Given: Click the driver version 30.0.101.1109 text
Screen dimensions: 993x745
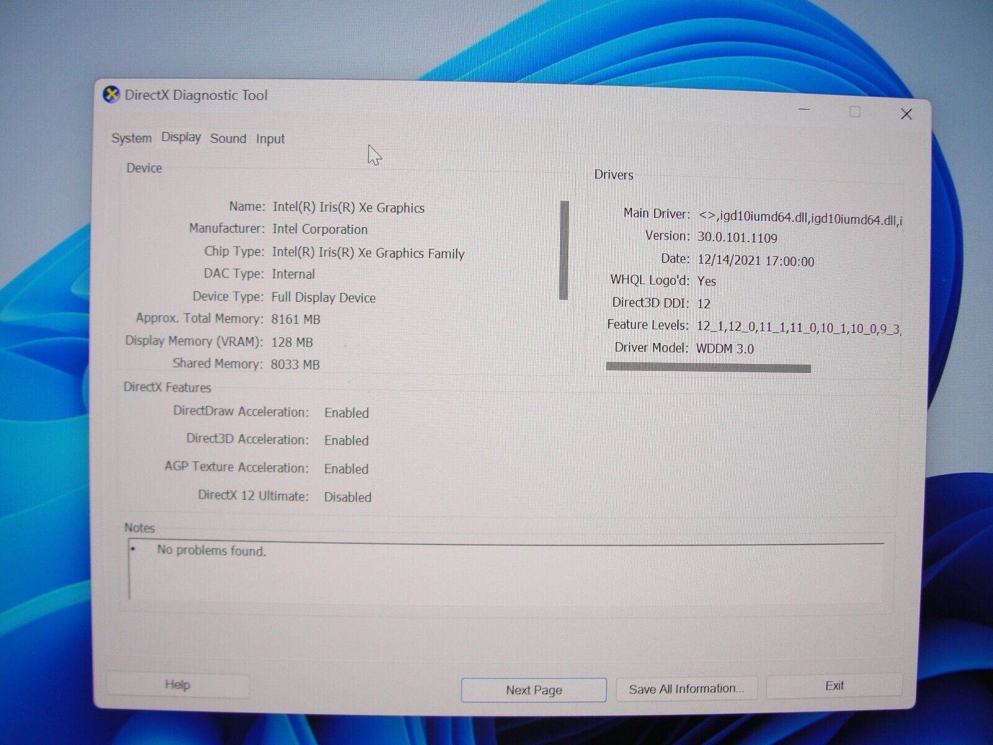Looking at the screenshot, I should 737,238.
